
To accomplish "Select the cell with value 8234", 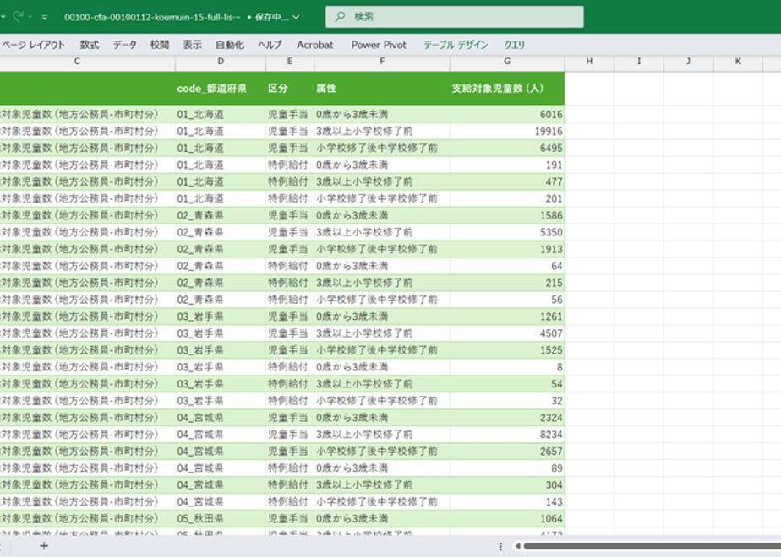I will click(507, 435).
